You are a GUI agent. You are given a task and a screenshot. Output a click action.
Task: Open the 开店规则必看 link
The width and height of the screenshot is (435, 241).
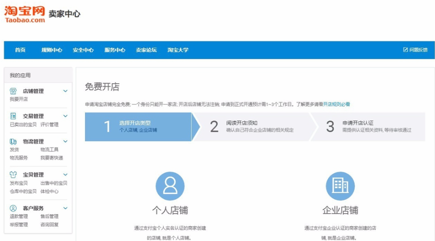point(336,104)
